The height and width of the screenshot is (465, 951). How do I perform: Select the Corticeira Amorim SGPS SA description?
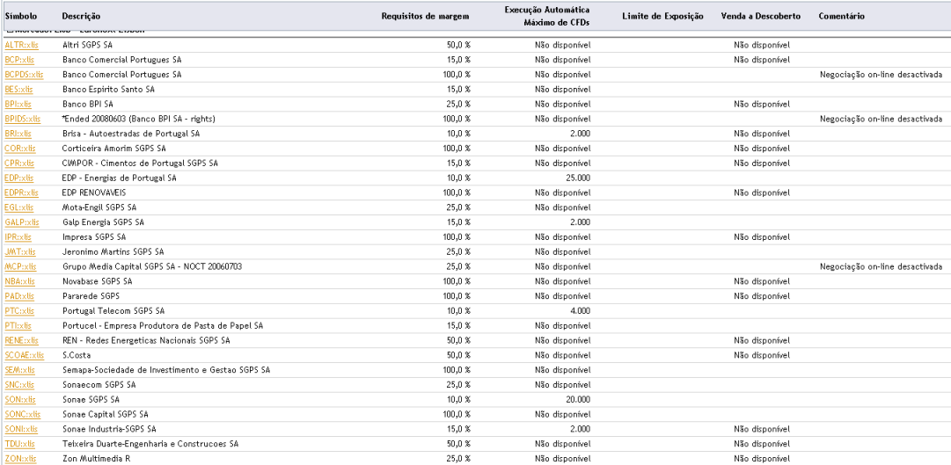pos(114,149)
